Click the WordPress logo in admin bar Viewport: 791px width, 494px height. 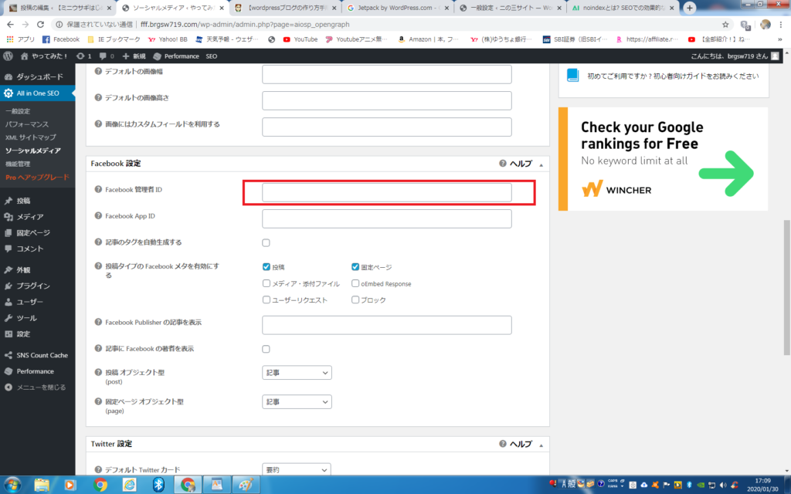click(8, 56)
